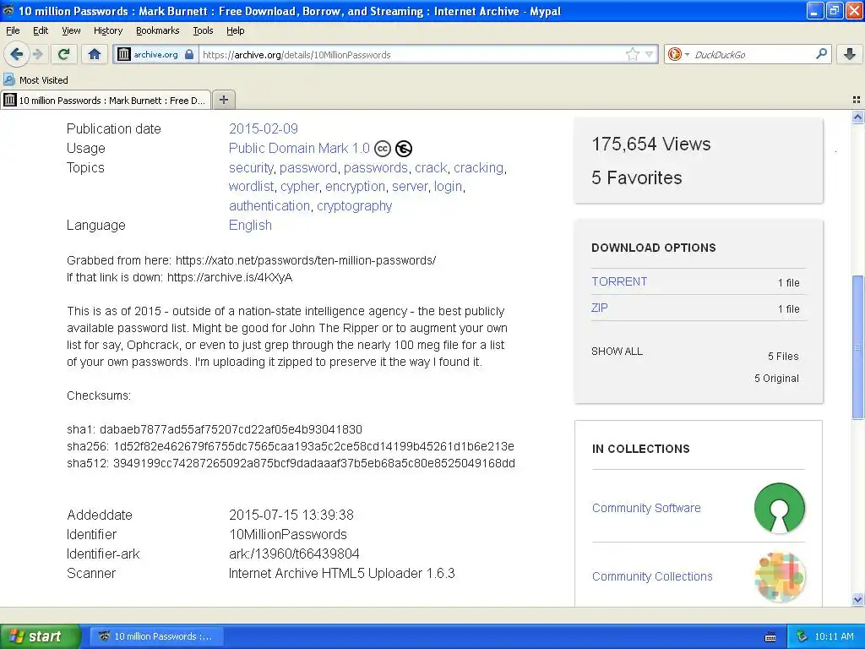Open the File menu
Screen dimensions: 865x649
pyautogui.click(x=13, y=30)
